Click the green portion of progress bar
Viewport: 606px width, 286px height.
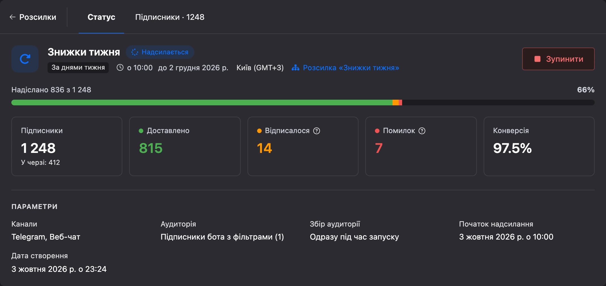pyautogui.click(x=202, y=103)
